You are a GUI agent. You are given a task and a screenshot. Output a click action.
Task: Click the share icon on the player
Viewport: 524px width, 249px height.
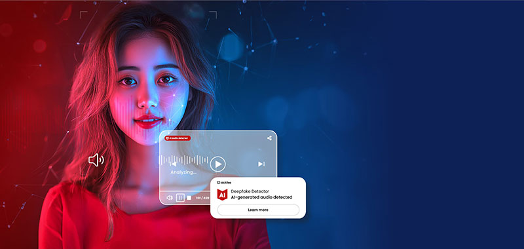click(269, 138)
